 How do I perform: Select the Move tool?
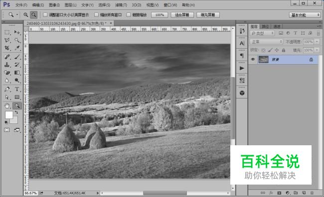17,32
